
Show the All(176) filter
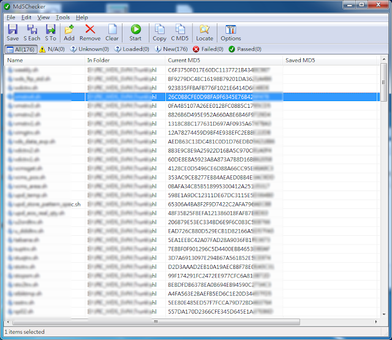21,49
